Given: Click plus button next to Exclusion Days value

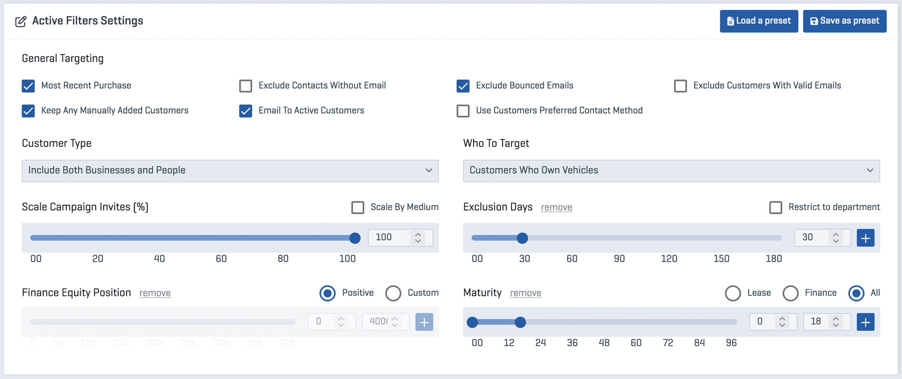Looking at the screenshot, I should tap(865, 238).
